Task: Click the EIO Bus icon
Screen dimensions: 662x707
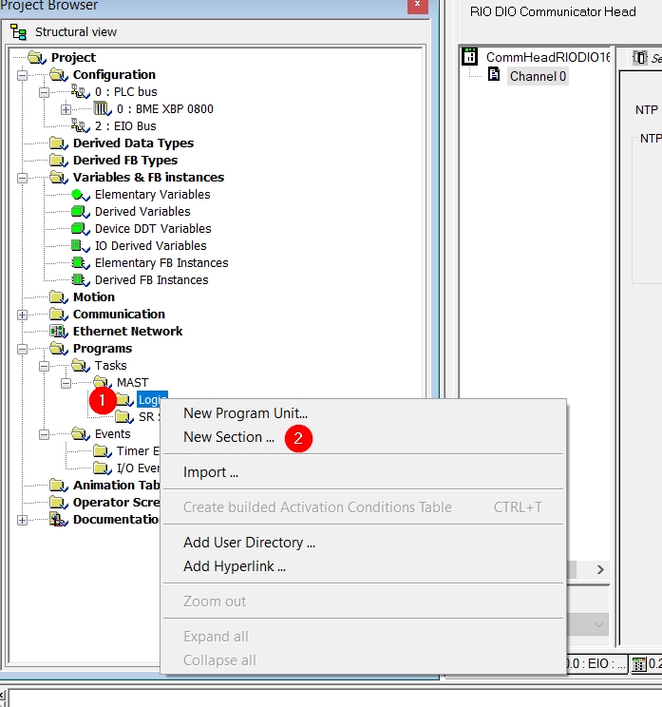Action: (81, 126)
